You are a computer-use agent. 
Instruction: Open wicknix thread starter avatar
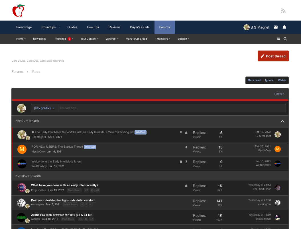click(x=21, y=217)
